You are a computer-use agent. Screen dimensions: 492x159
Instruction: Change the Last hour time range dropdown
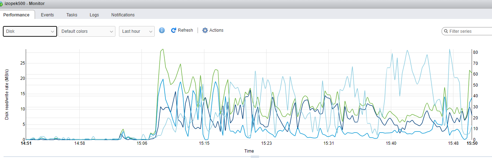[x=136, y=31]
